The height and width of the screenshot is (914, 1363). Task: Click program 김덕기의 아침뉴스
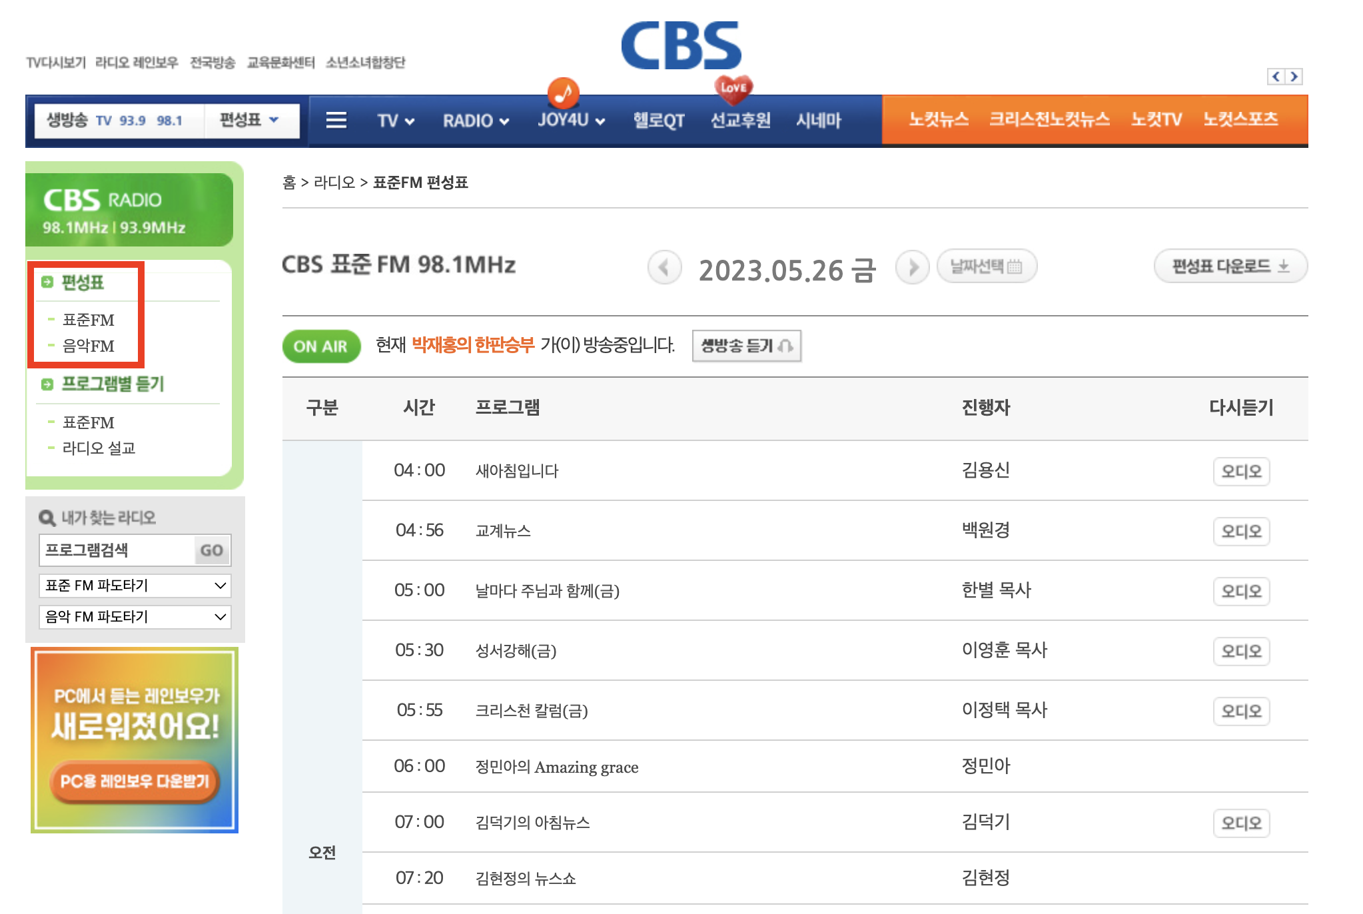pos(533,823)
